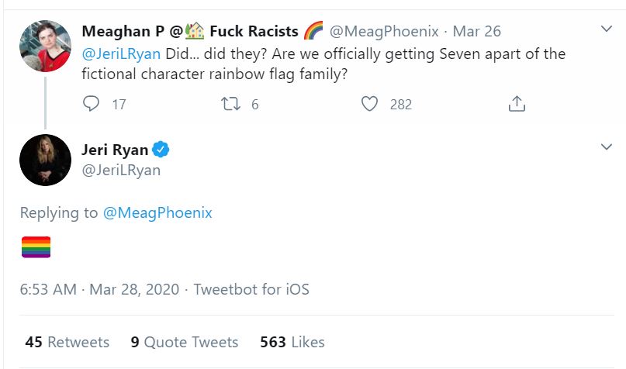Click the Jeri Ryan display name
Screen dimensions: 626x369
point(114,150)
